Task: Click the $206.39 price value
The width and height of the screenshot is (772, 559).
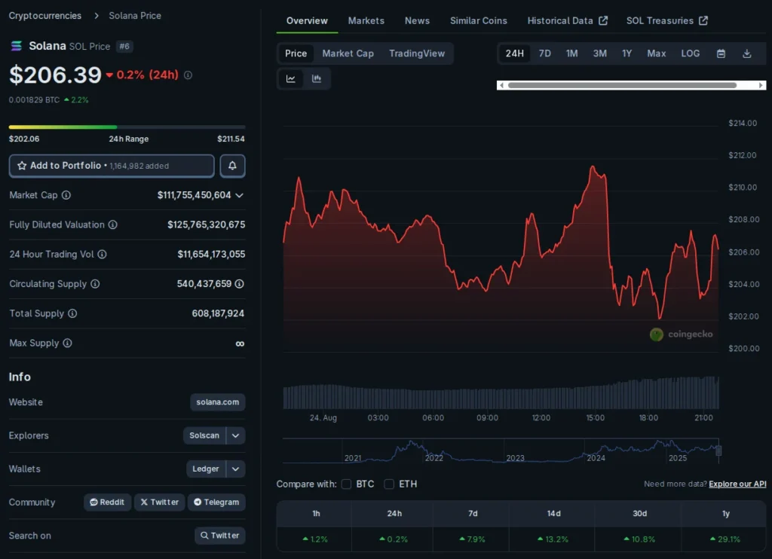Action: point(55,75)
